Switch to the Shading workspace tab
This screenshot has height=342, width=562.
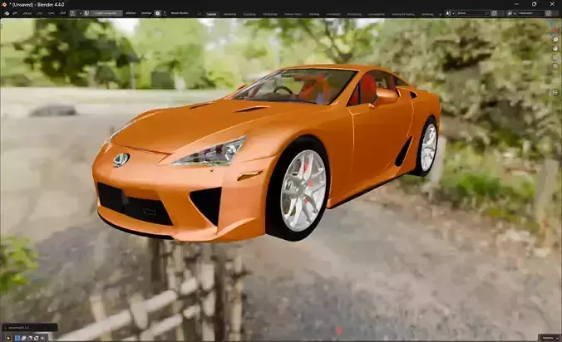314,14
